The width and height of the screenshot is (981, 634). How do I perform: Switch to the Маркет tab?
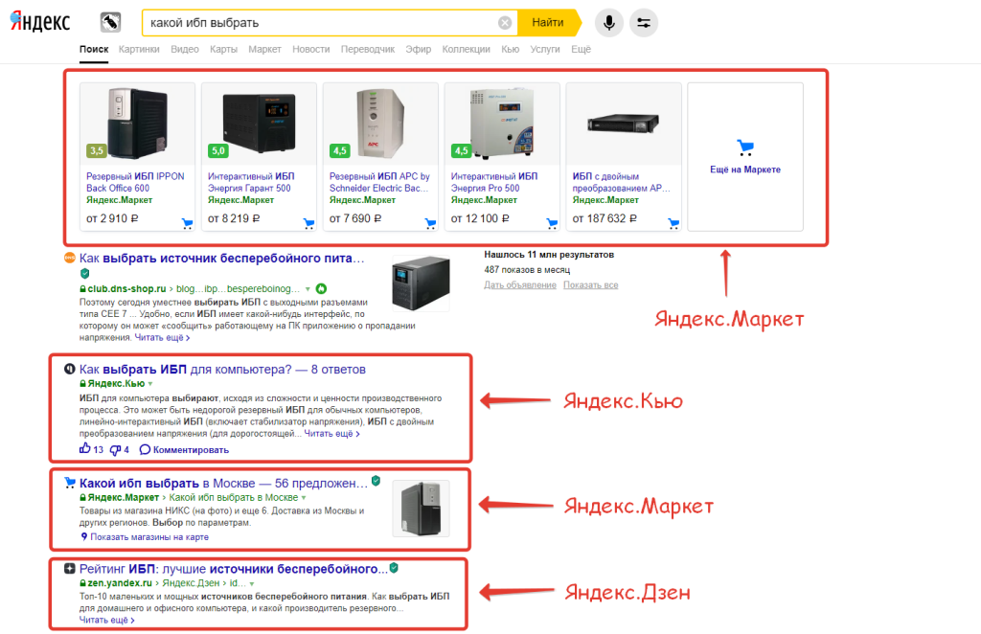click(x=264, y=49)
